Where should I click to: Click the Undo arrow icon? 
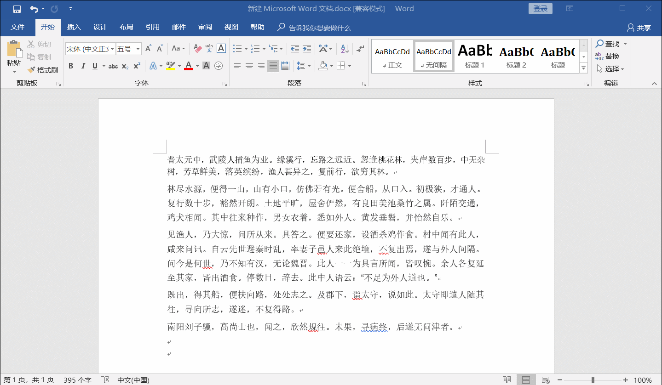tap(34, 9)
